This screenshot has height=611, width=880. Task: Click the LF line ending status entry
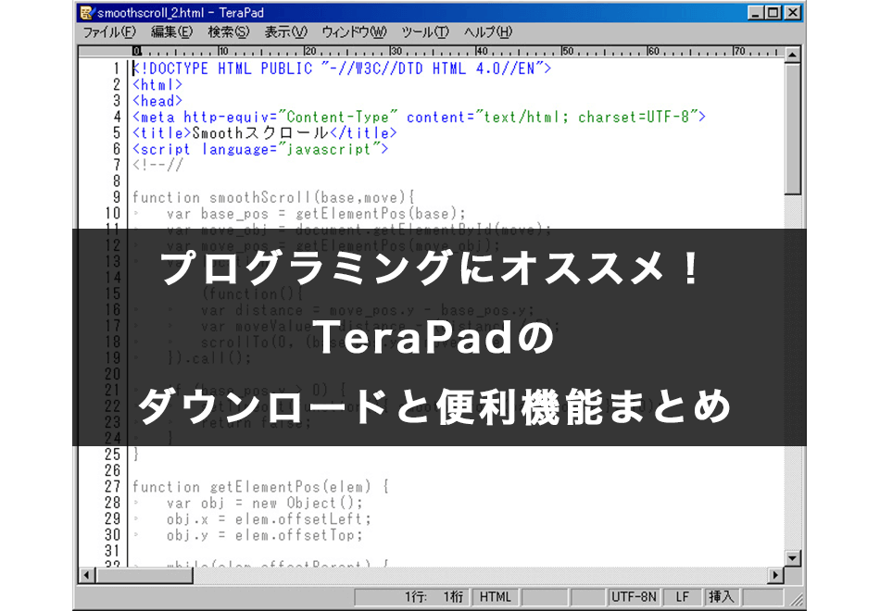682,597
